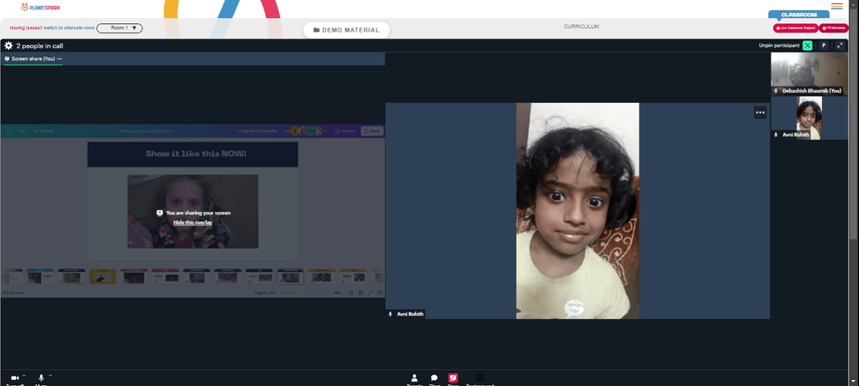Image resolution: width=859 pixels, height=386 pixels.
Task: Open the DEMO MATERIAL folder button
Action: coord(346,30)
